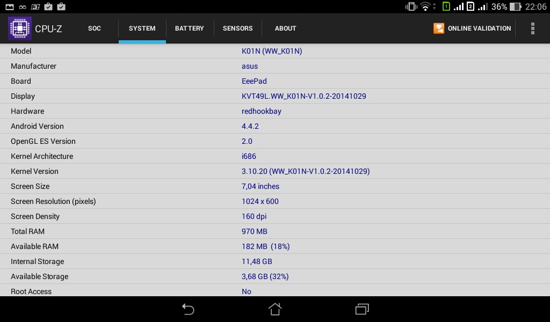Select the Board row label
The width and height of the screenshot is (550, 322).
tap(21, 81)
